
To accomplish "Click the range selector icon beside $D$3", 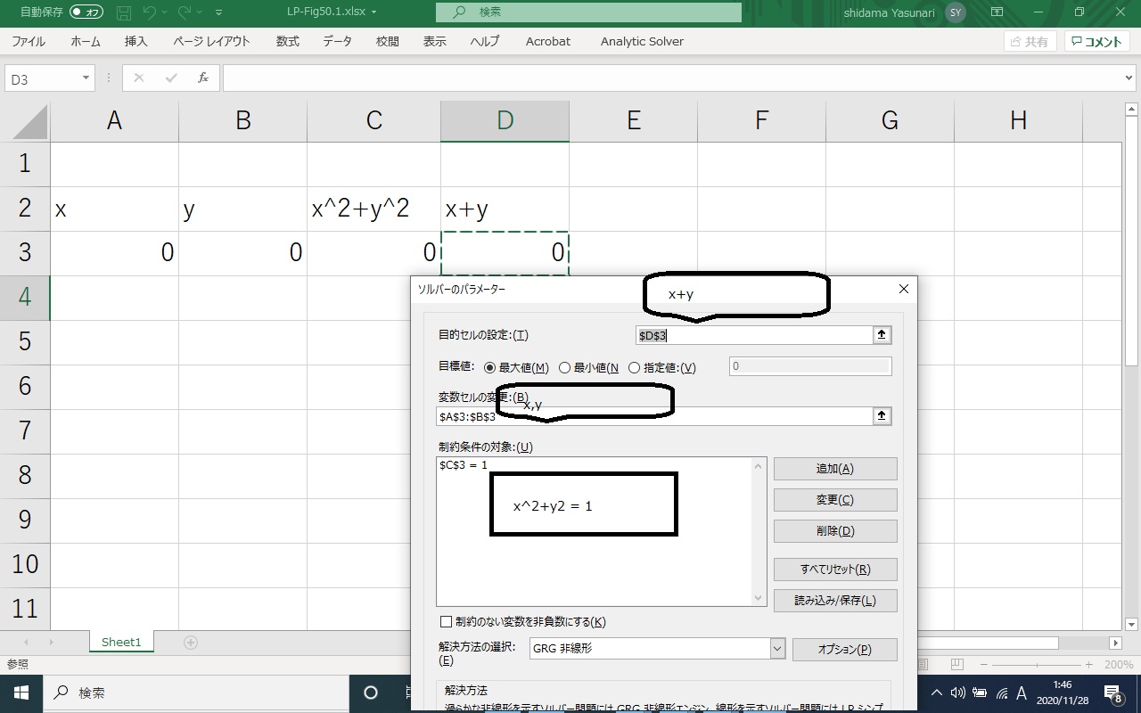I will click(x=882, y=335).
